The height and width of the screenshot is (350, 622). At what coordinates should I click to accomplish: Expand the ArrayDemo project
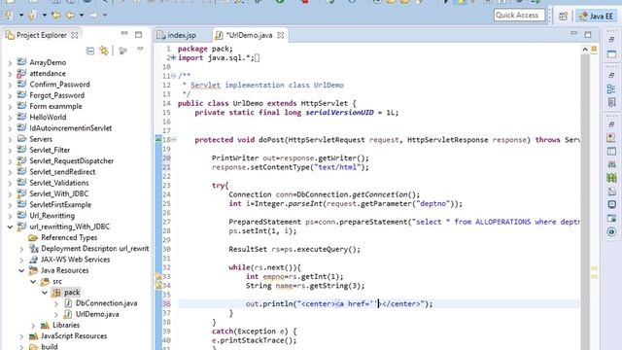11,62
